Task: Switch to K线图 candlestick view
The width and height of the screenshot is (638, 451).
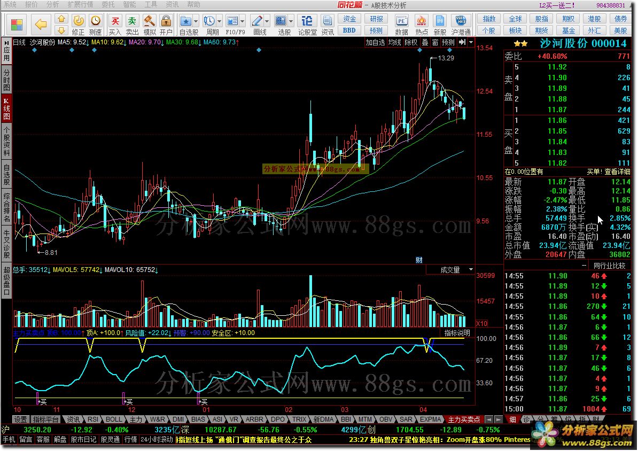Action: 6,108
